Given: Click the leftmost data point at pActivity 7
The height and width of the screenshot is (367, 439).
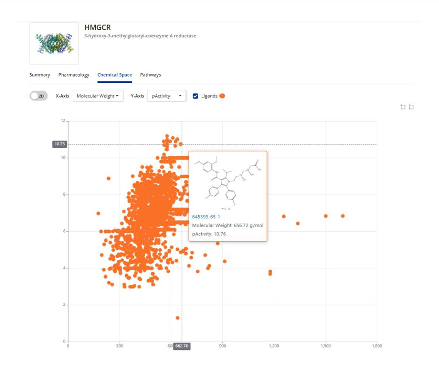Looking at the screenshot, I should 98,213.
